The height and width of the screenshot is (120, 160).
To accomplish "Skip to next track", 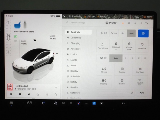I will (x=29, y=94).
